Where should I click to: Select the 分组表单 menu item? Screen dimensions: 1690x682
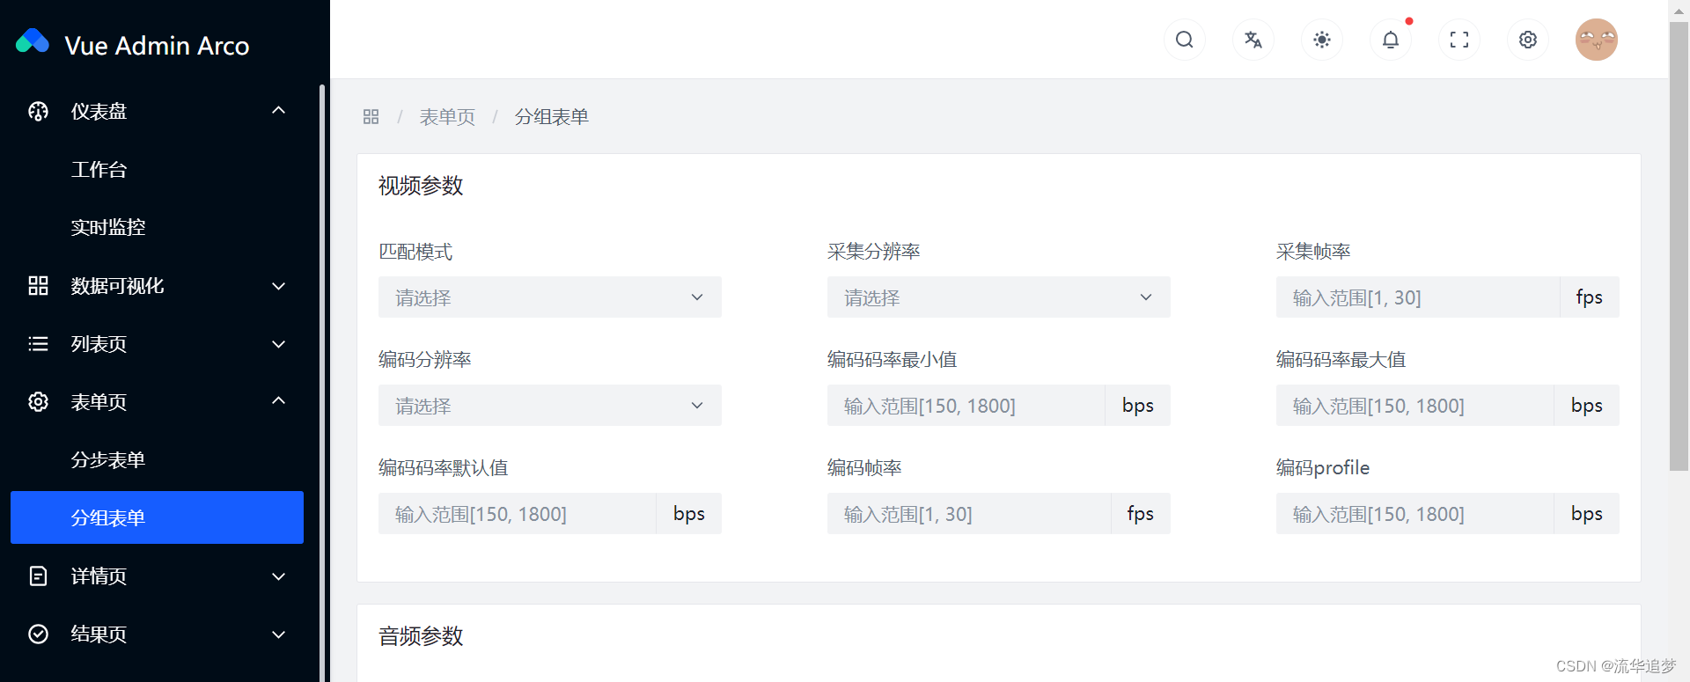pos(157,517)
